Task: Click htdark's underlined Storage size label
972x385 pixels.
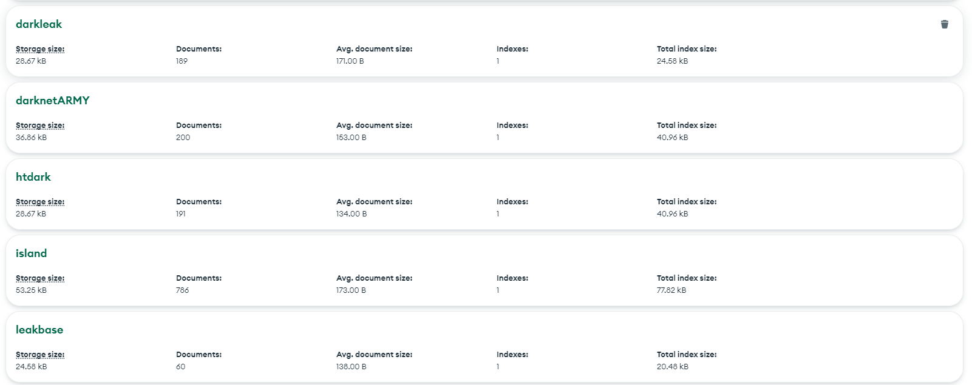Action: coord(40,202)
